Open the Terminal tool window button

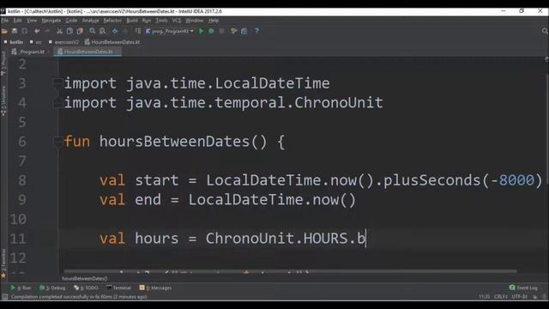[x=118, y=288]
